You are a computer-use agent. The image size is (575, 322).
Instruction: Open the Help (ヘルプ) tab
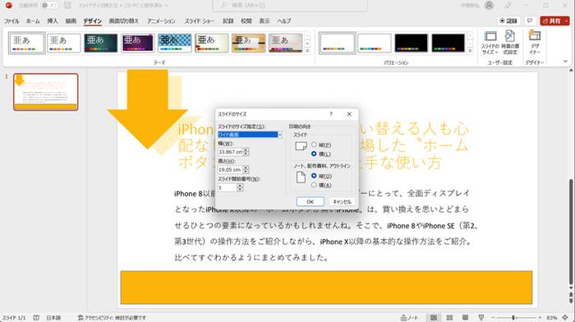(284, 21)
